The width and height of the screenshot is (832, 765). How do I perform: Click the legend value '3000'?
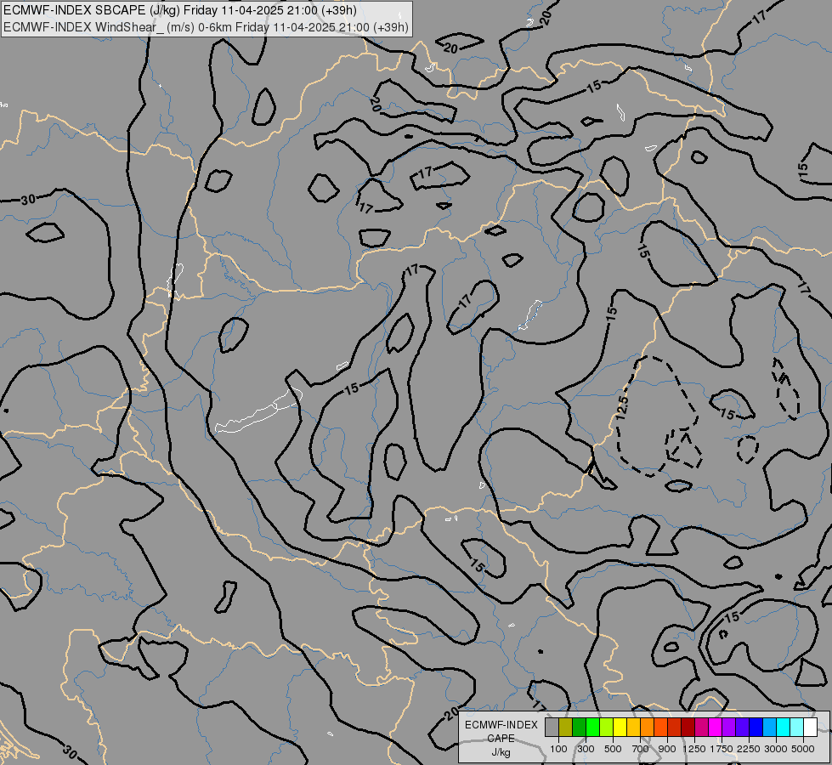(x=776, y=749)
